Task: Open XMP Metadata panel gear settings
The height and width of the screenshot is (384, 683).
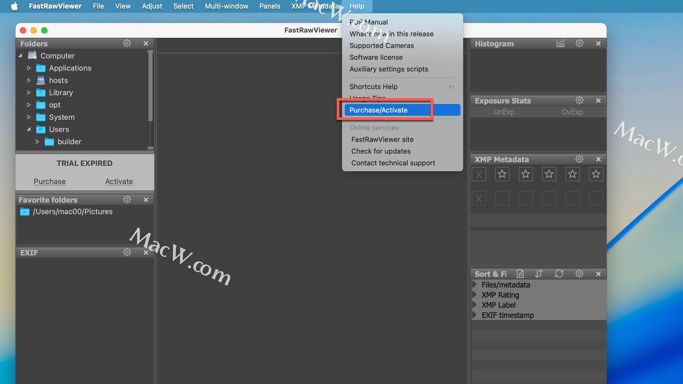Action: (579, 159)
